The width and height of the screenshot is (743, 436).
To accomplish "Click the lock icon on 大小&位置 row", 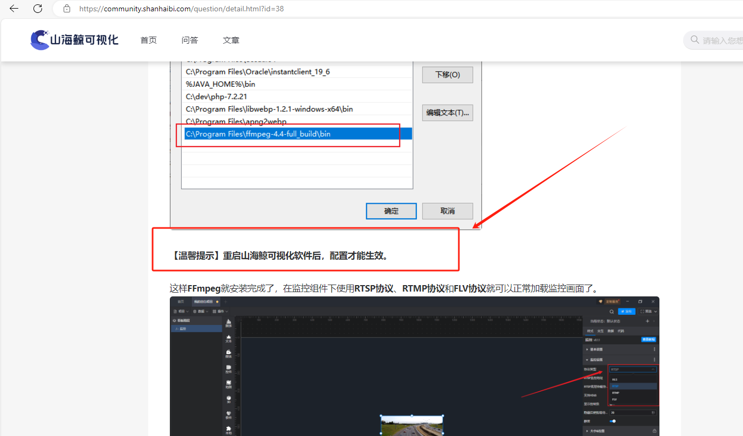I will coord(655,431).
